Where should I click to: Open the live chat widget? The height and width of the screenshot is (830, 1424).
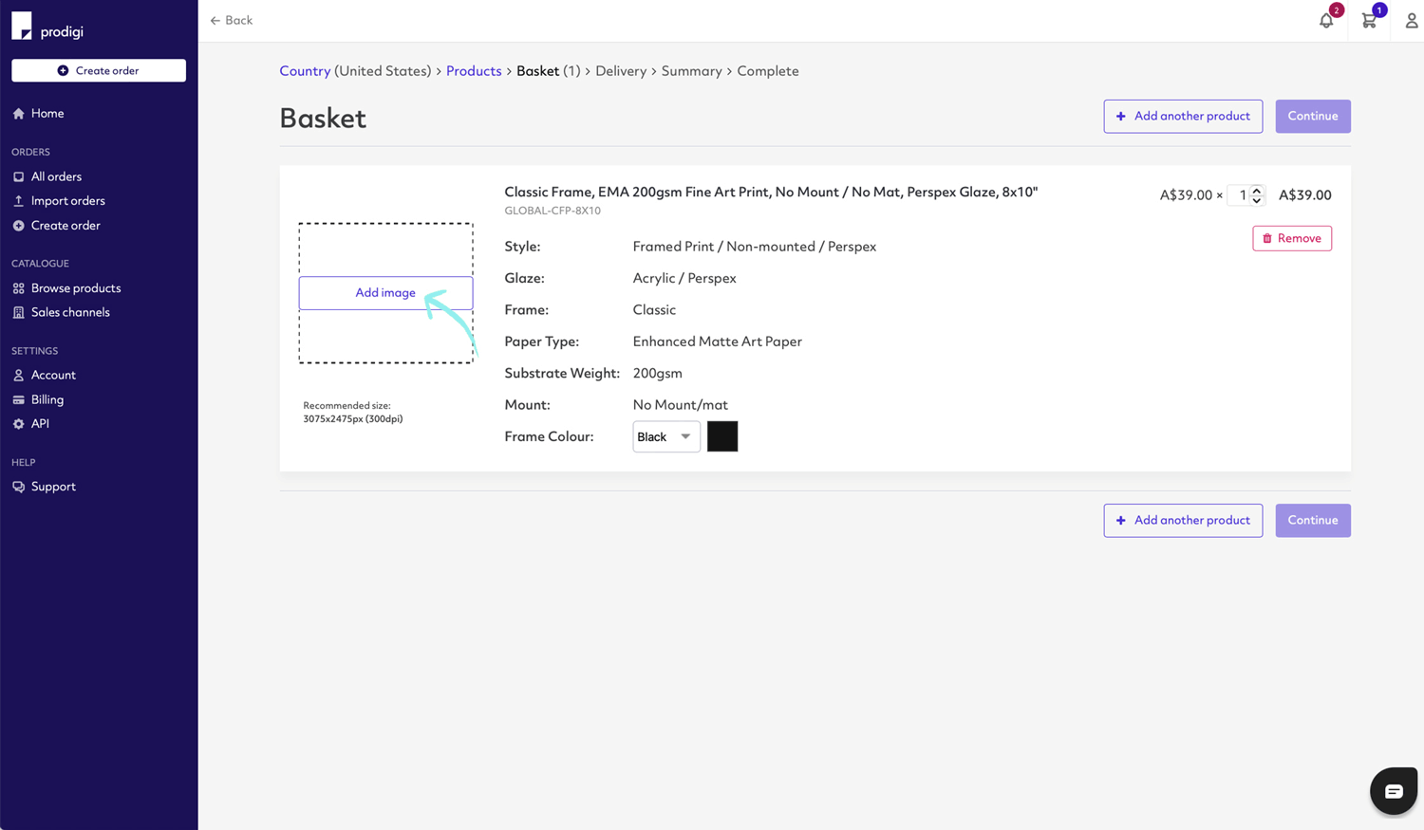click(x=1393, y=791)
